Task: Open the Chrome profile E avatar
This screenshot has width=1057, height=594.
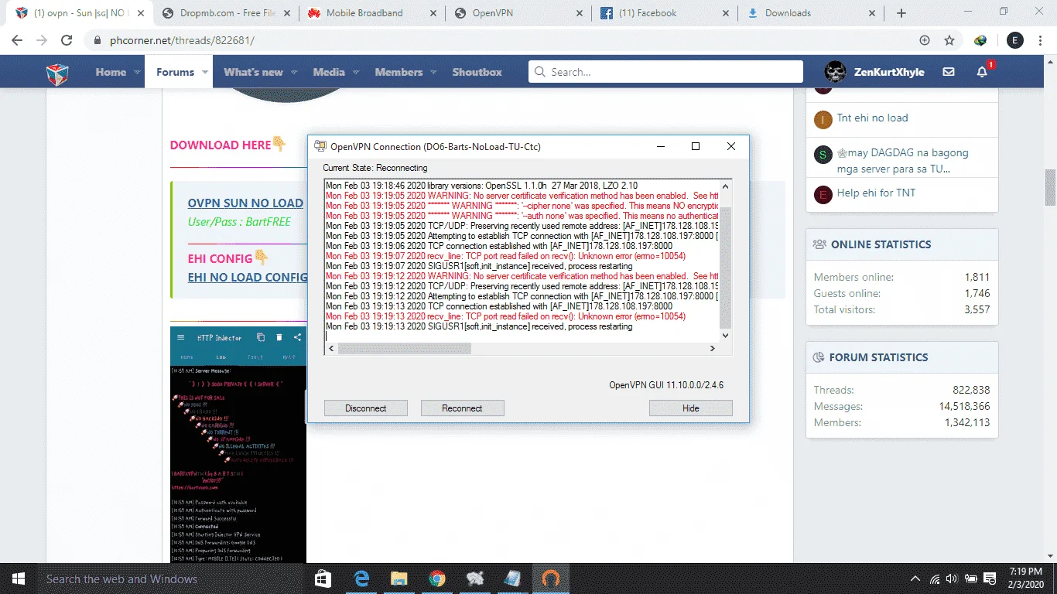Action: (1014, 40)
